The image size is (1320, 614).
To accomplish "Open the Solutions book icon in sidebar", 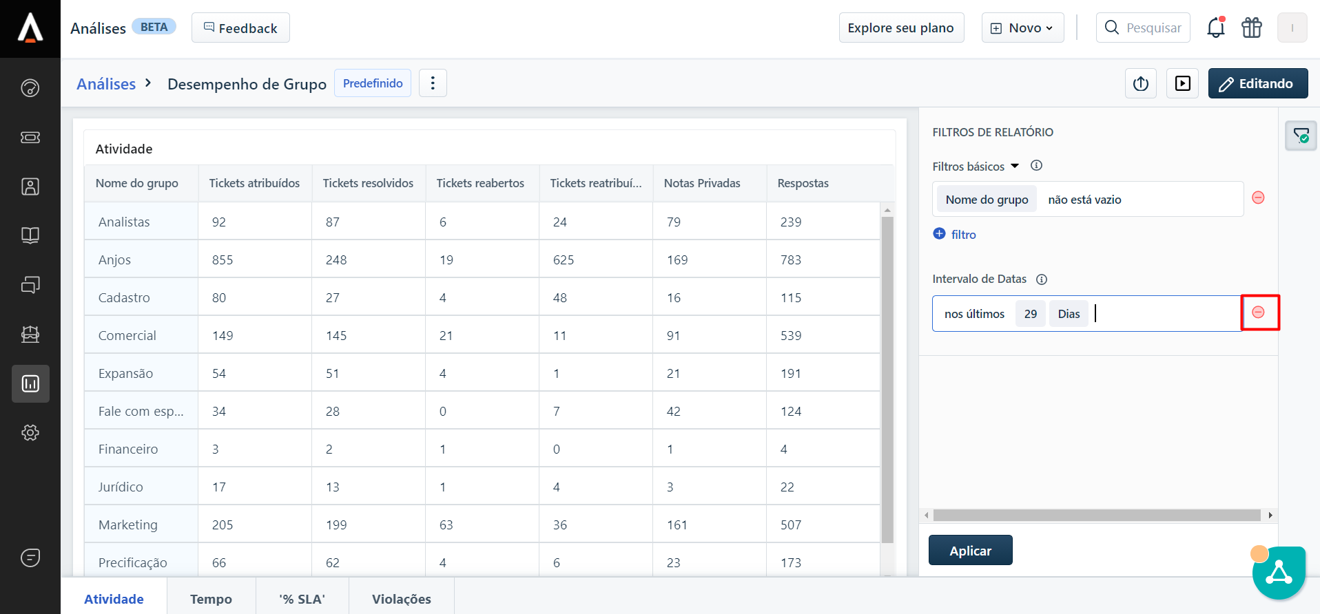I will tap(30, 235).
